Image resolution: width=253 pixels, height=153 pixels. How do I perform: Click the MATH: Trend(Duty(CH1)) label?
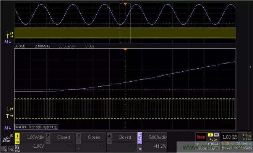point(36,127)
